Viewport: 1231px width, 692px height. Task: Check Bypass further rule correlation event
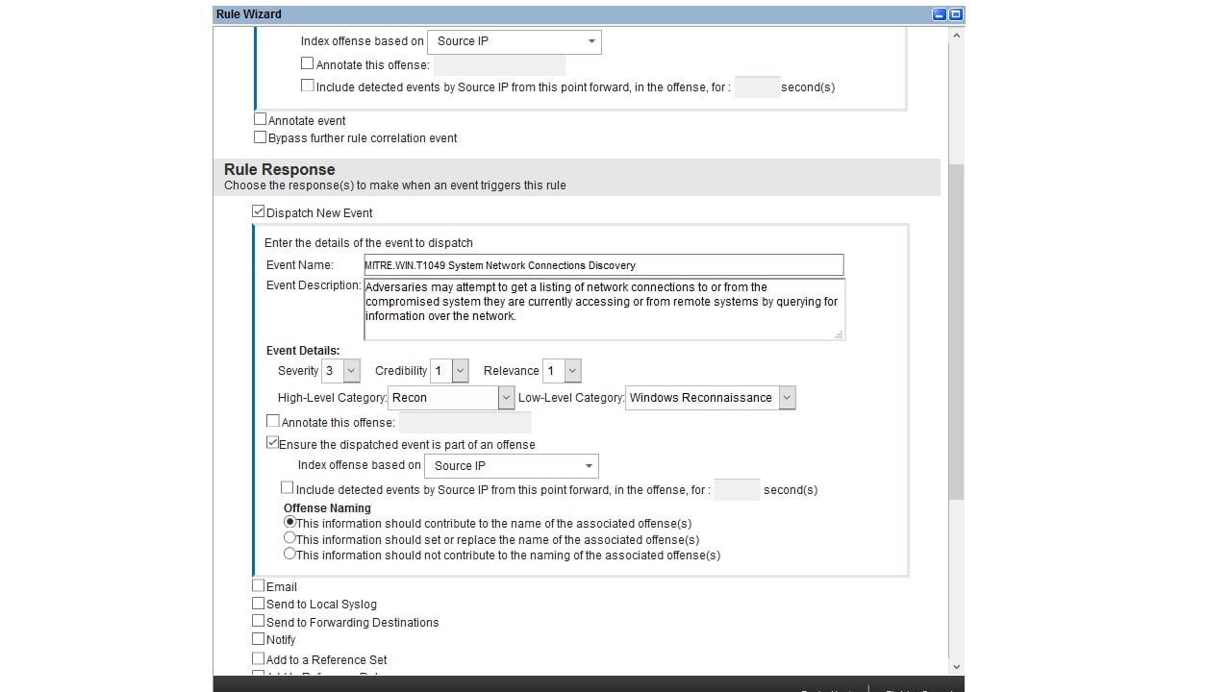(260, 137)
